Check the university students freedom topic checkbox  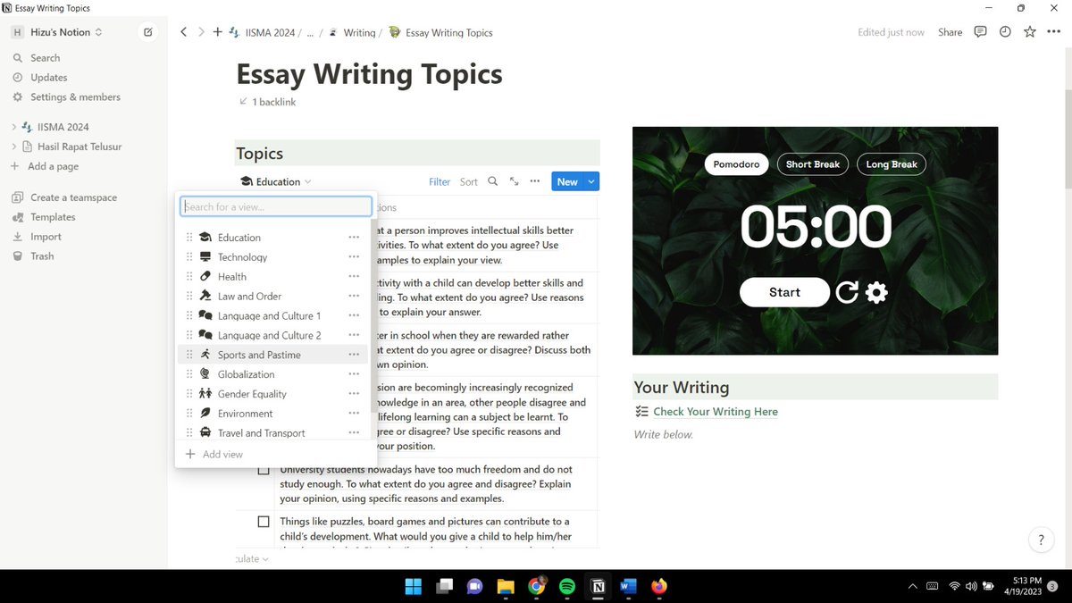(264, 469)
